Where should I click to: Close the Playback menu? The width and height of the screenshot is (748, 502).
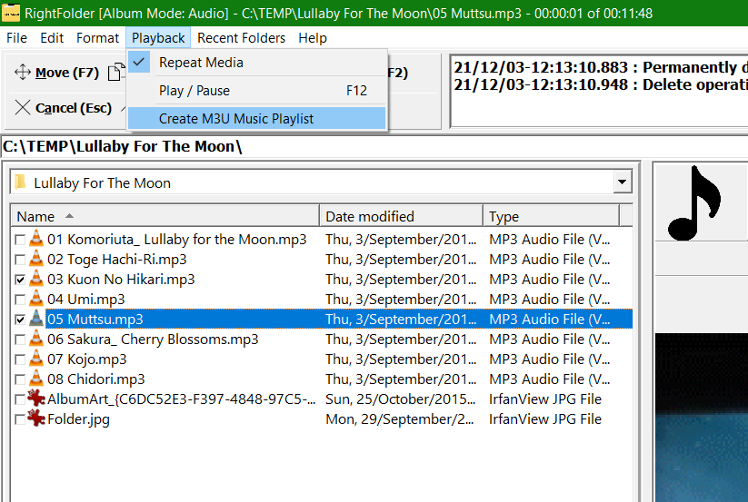[x=158, y=37]
